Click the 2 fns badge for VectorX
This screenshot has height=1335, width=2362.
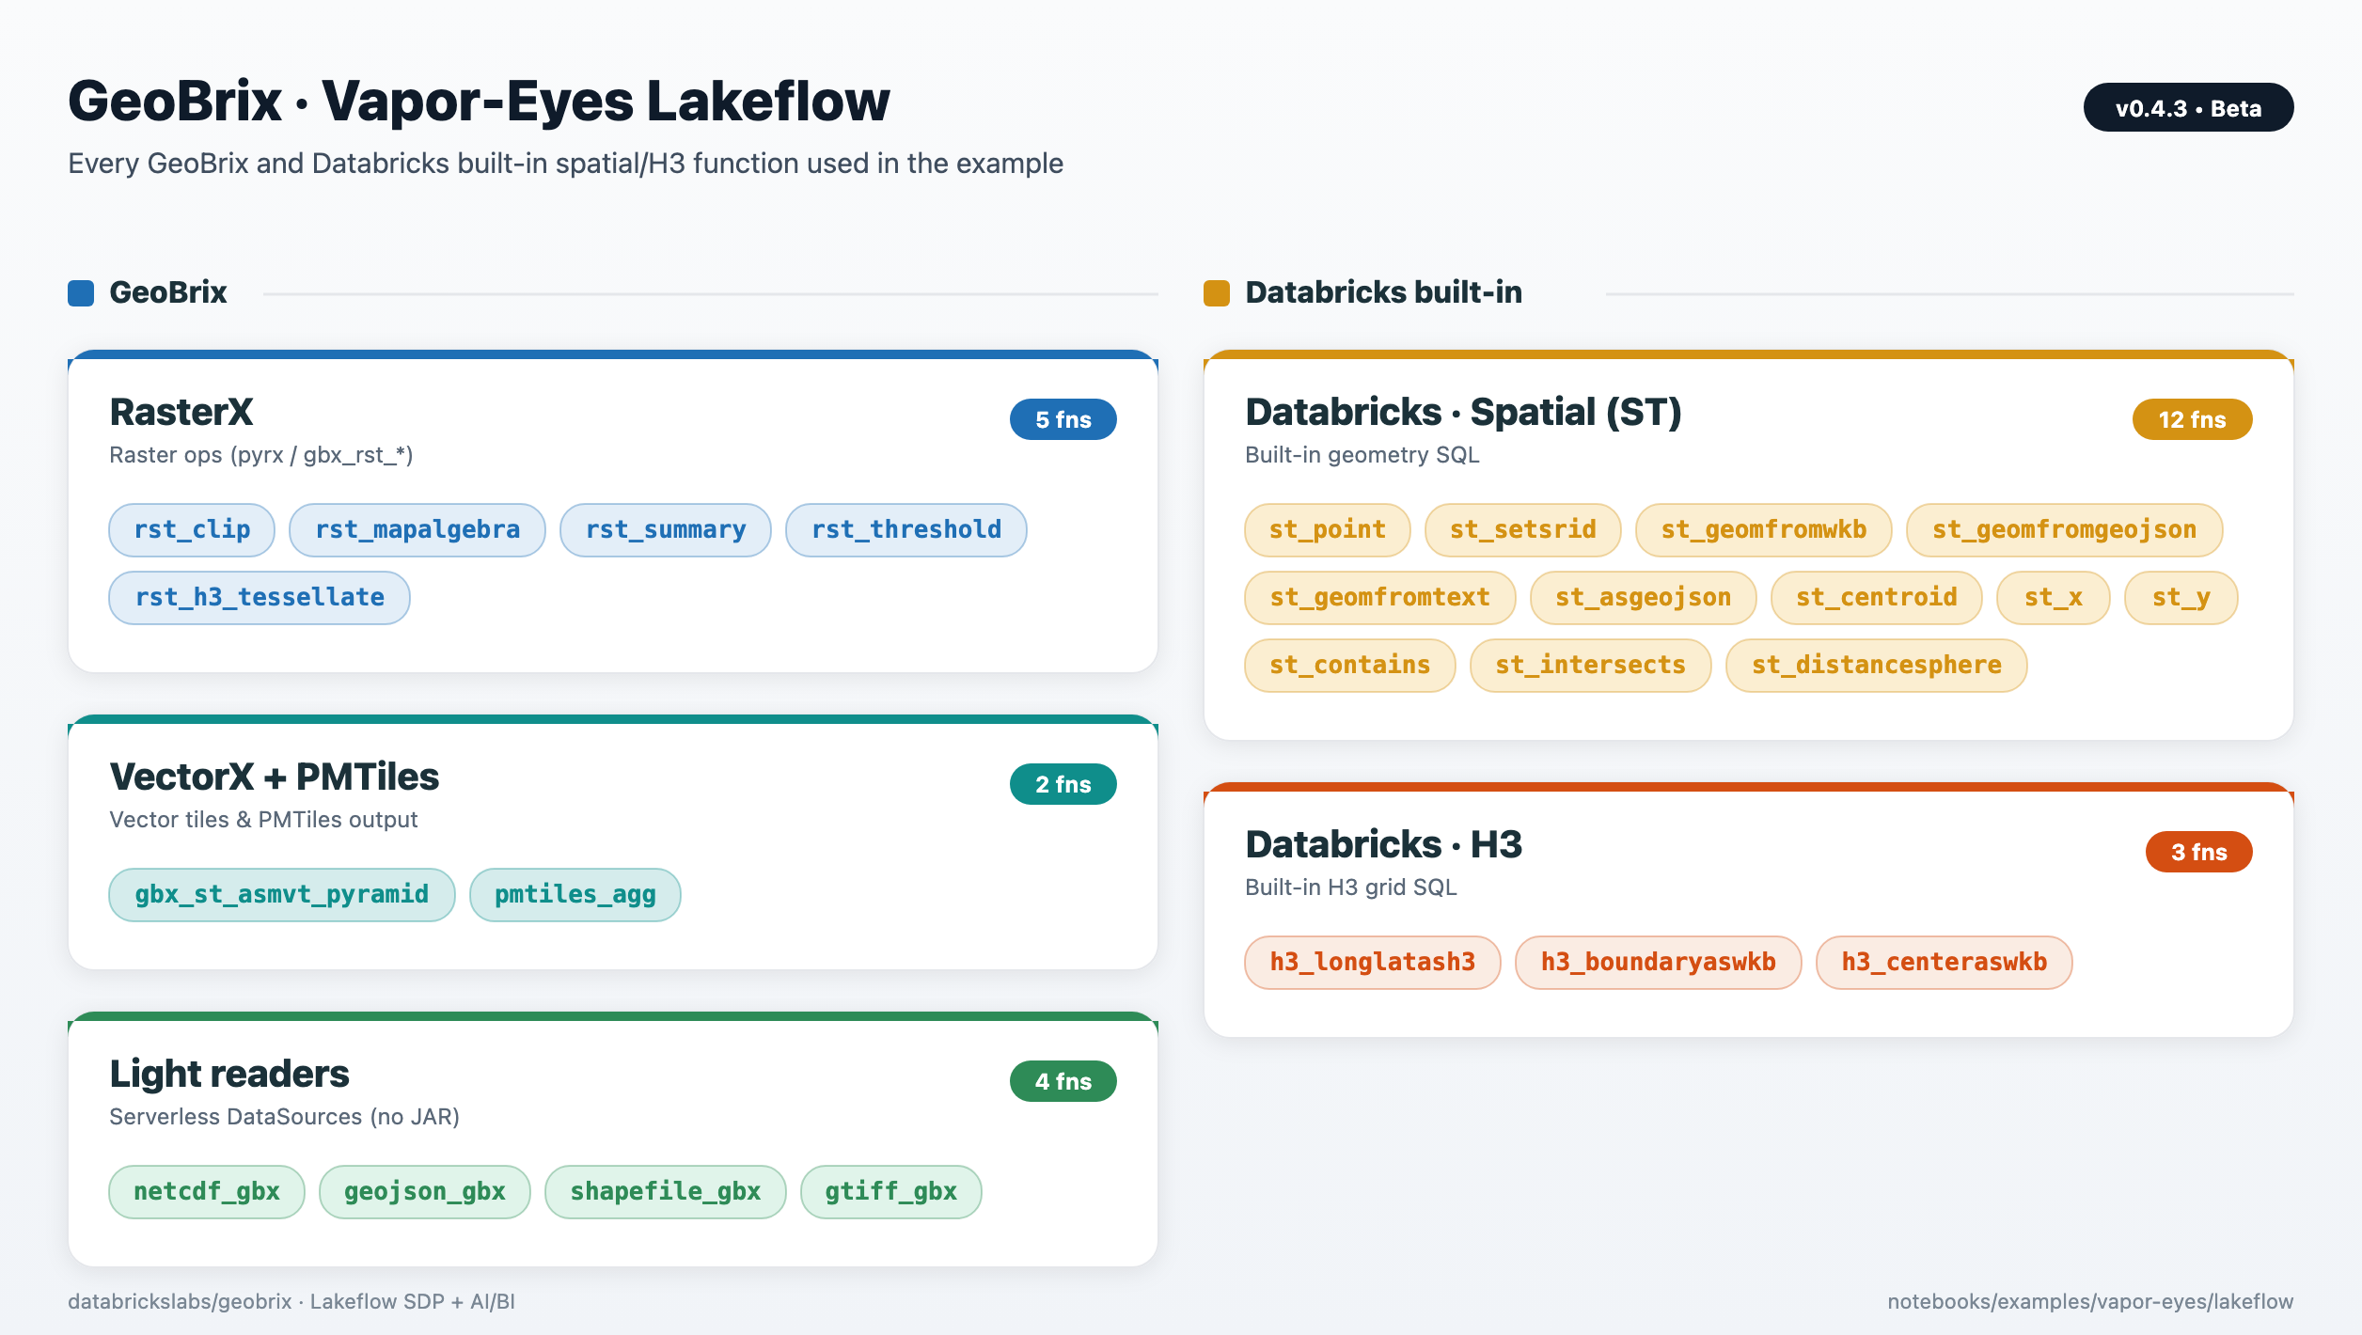1063,784
